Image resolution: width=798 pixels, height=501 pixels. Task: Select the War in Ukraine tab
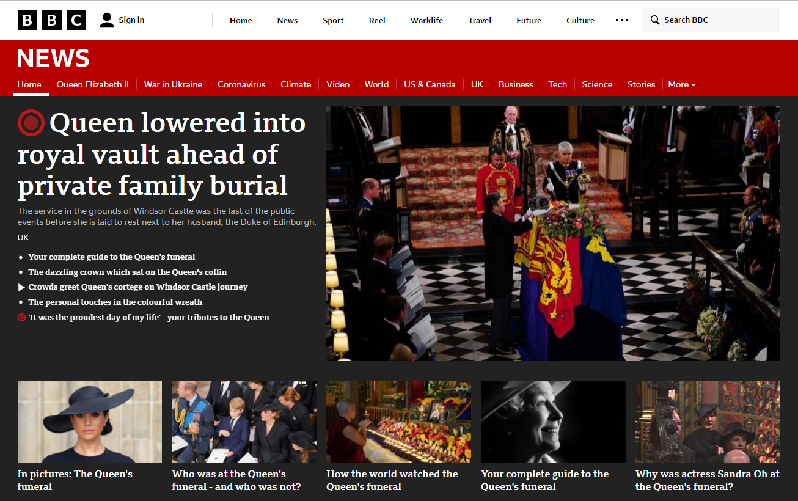click(173, 85)
